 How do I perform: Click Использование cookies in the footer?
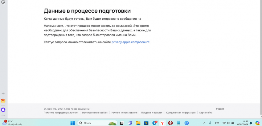coord(95,113)
